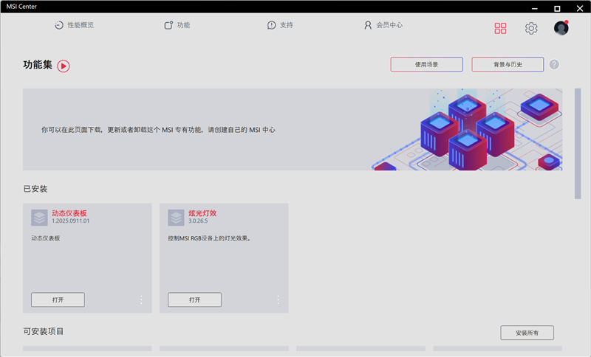
Task: Open the 支持 tab
Action: coord(280,25)
